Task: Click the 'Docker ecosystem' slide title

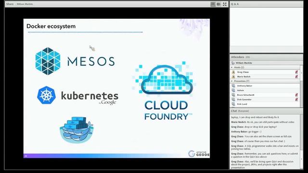Action: [x=51, y=26]
